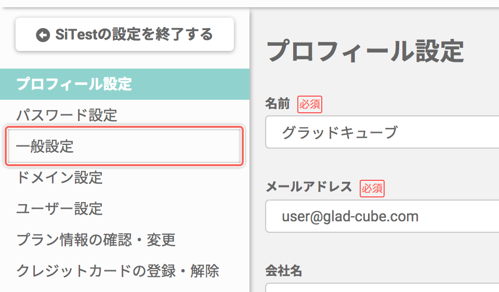Click the SiTestの設定を終了する button text
The height and width of the screenshot is (292, 499).
point(134,34)
